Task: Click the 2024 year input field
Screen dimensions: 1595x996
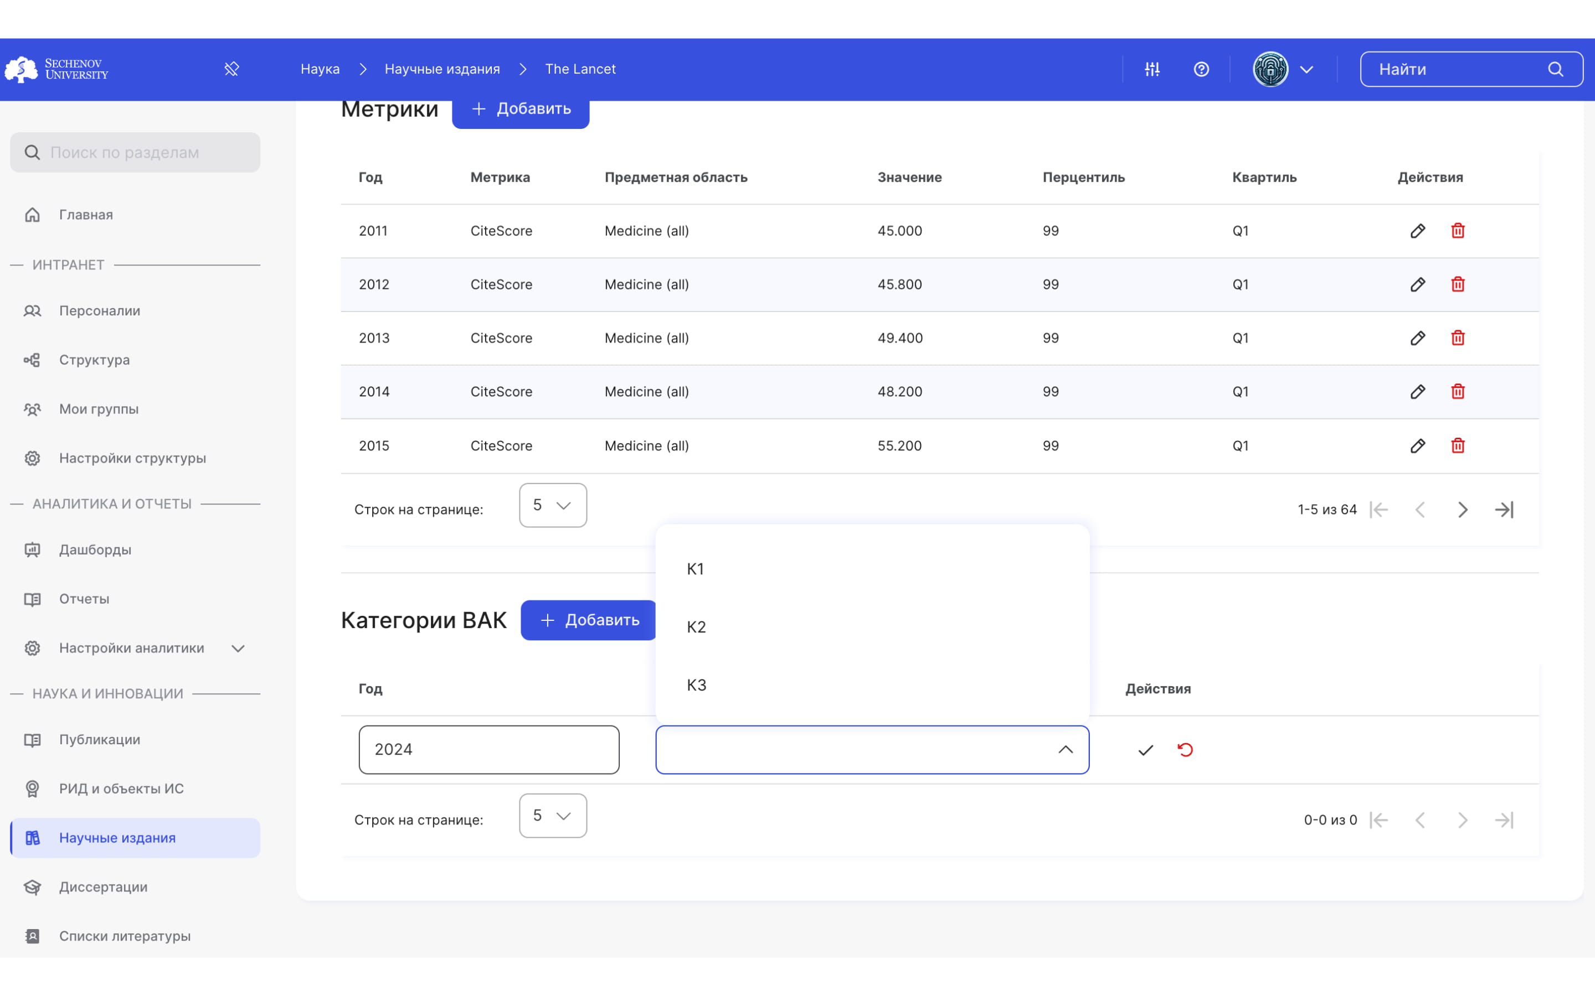Action: click(488, 749)
